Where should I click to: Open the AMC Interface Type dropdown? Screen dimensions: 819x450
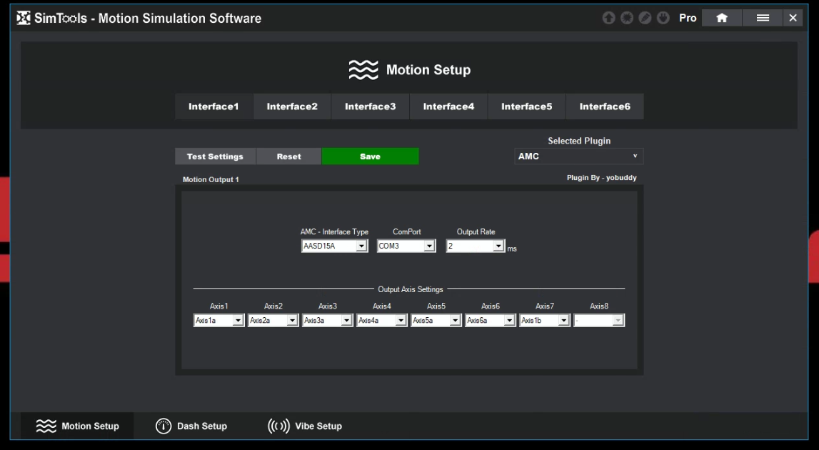334,246
